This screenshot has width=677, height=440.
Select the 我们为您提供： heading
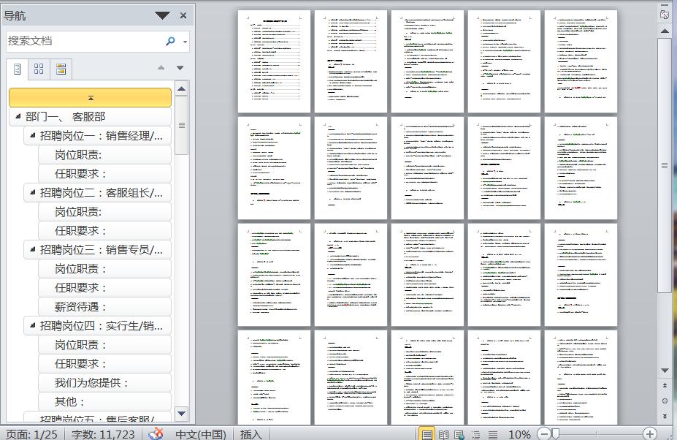point(104,382)
